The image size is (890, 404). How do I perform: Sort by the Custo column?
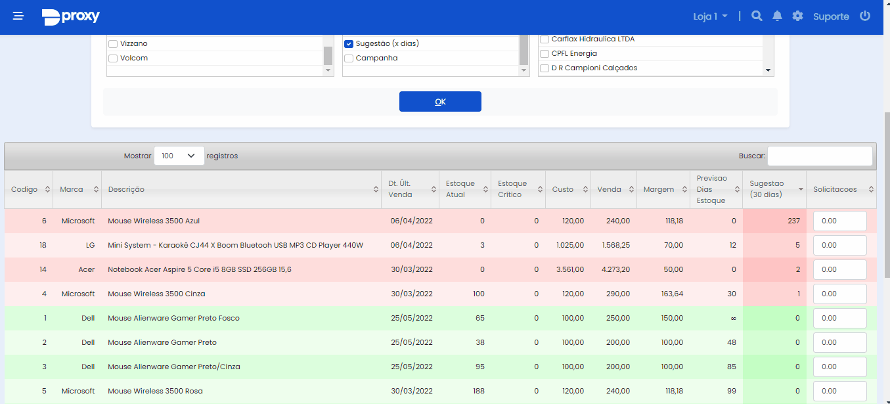[x=568, y=189]
